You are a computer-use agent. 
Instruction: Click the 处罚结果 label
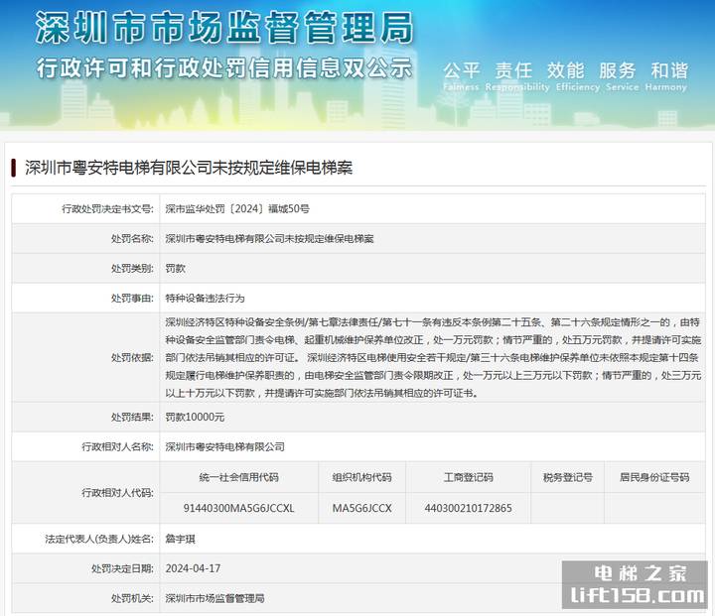[x=132, y=417]
